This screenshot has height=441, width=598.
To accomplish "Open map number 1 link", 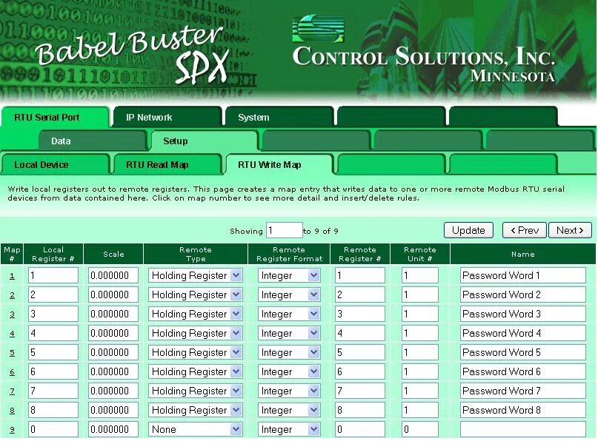I will 12,276.
